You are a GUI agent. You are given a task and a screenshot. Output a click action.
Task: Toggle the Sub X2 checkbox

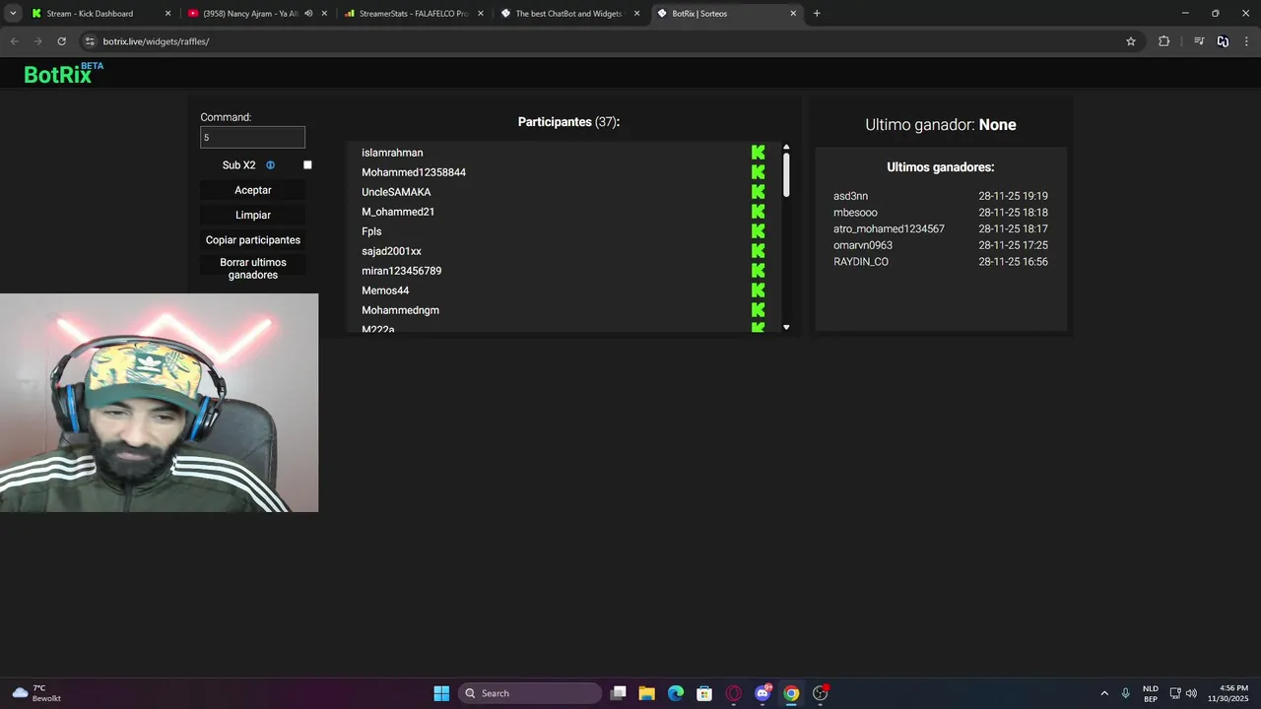tap(307, 165)
